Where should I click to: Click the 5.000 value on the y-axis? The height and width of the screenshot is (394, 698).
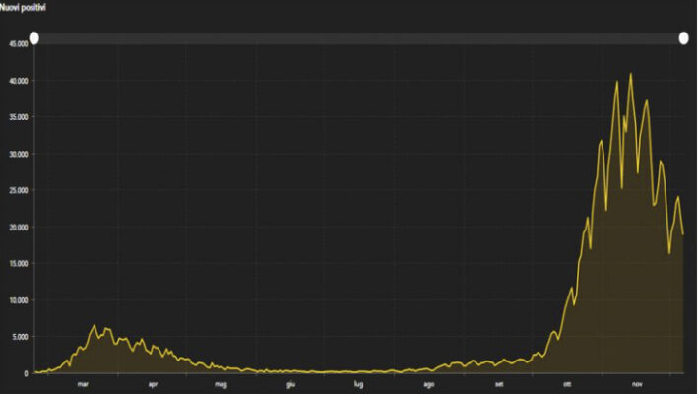[20, 337]
